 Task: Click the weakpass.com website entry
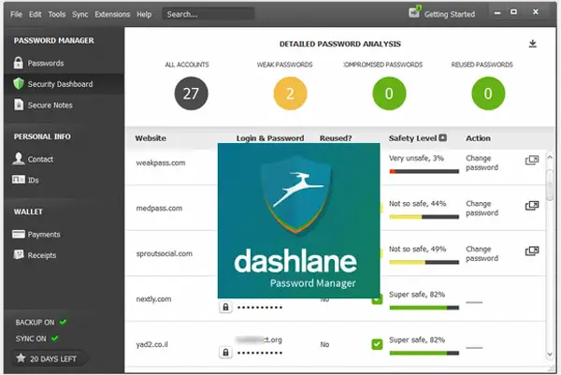coord(161,163)
